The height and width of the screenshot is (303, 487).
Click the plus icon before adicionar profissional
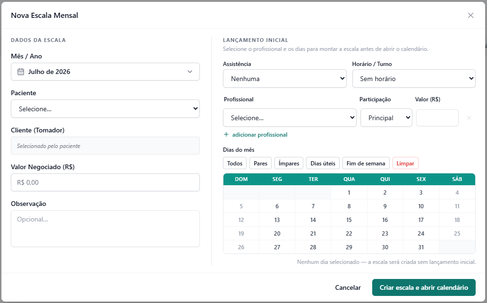[x=226, y=134]
